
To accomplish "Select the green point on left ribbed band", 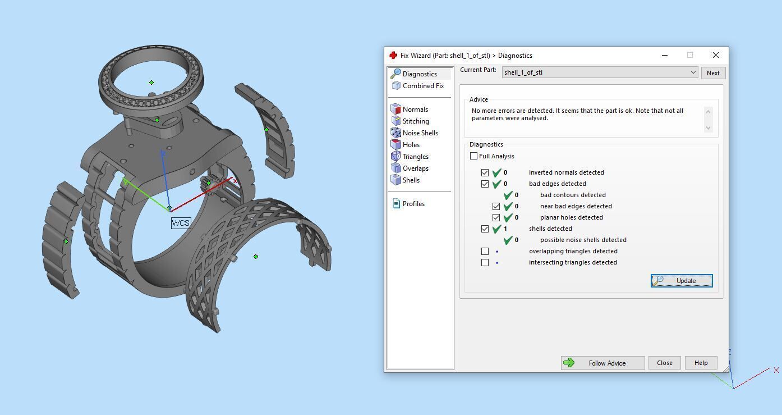I will click(66, 241).
